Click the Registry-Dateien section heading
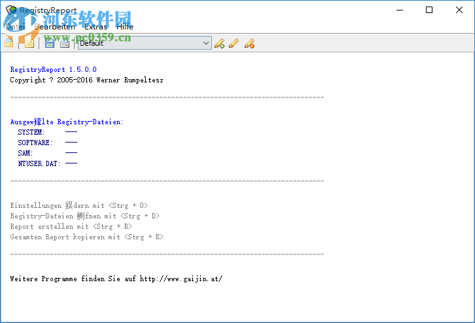The width and height of the screenshot is (475, 323). coord(67,122)
